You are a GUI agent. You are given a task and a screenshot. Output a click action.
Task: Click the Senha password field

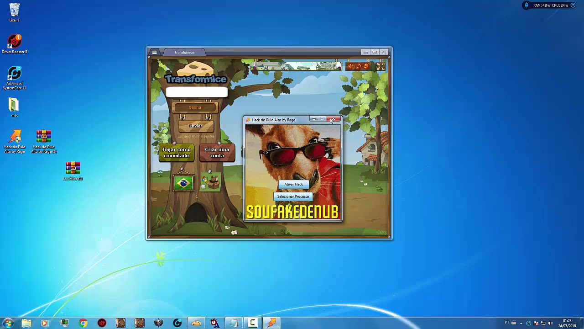(x=195, y=107)
